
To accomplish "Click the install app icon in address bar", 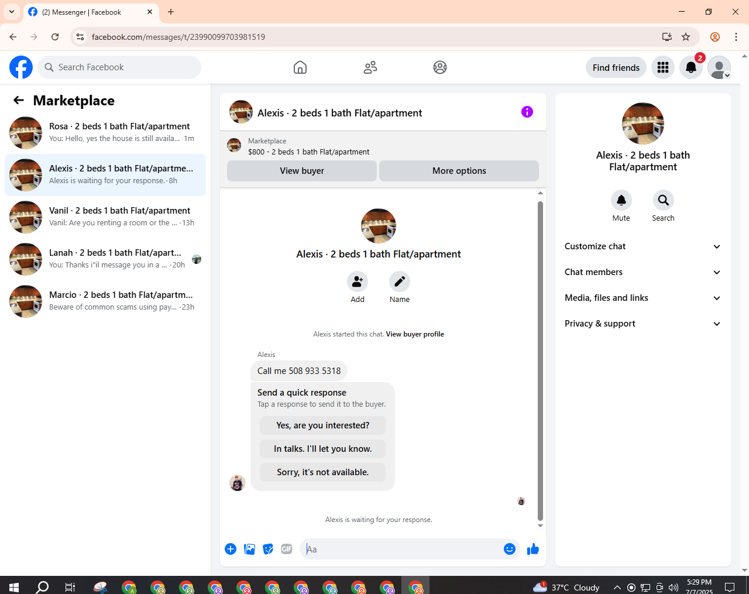I will 667,37.
